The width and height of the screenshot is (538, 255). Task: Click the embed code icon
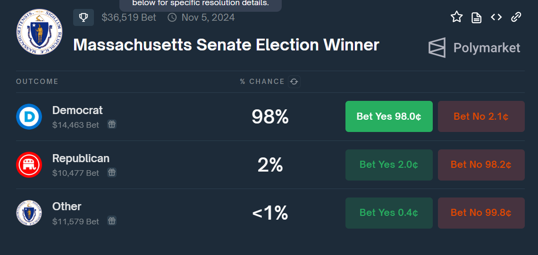(496, 17)
